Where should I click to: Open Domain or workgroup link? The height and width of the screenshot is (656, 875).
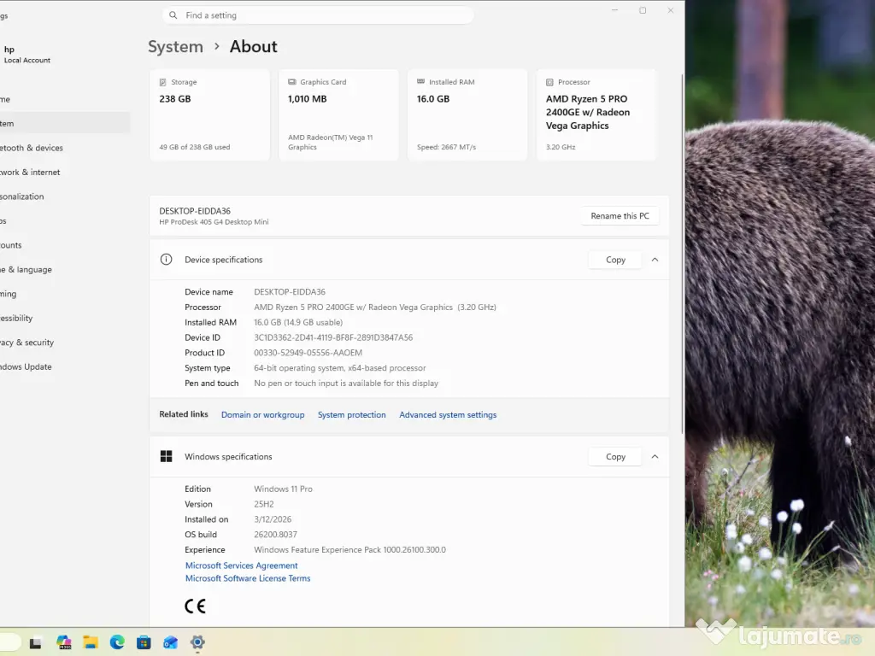point(262,415)
